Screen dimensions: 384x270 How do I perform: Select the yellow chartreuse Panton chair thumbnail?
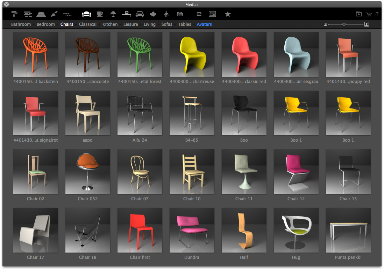(192, 54)
